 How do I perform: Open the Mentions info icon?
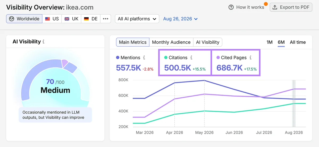click(144, 58)
